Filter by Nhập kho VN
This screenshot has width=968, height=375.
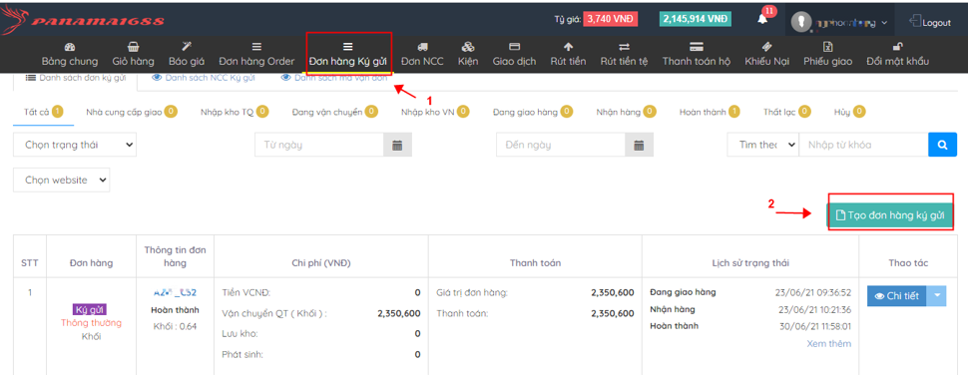pos(435,112)
